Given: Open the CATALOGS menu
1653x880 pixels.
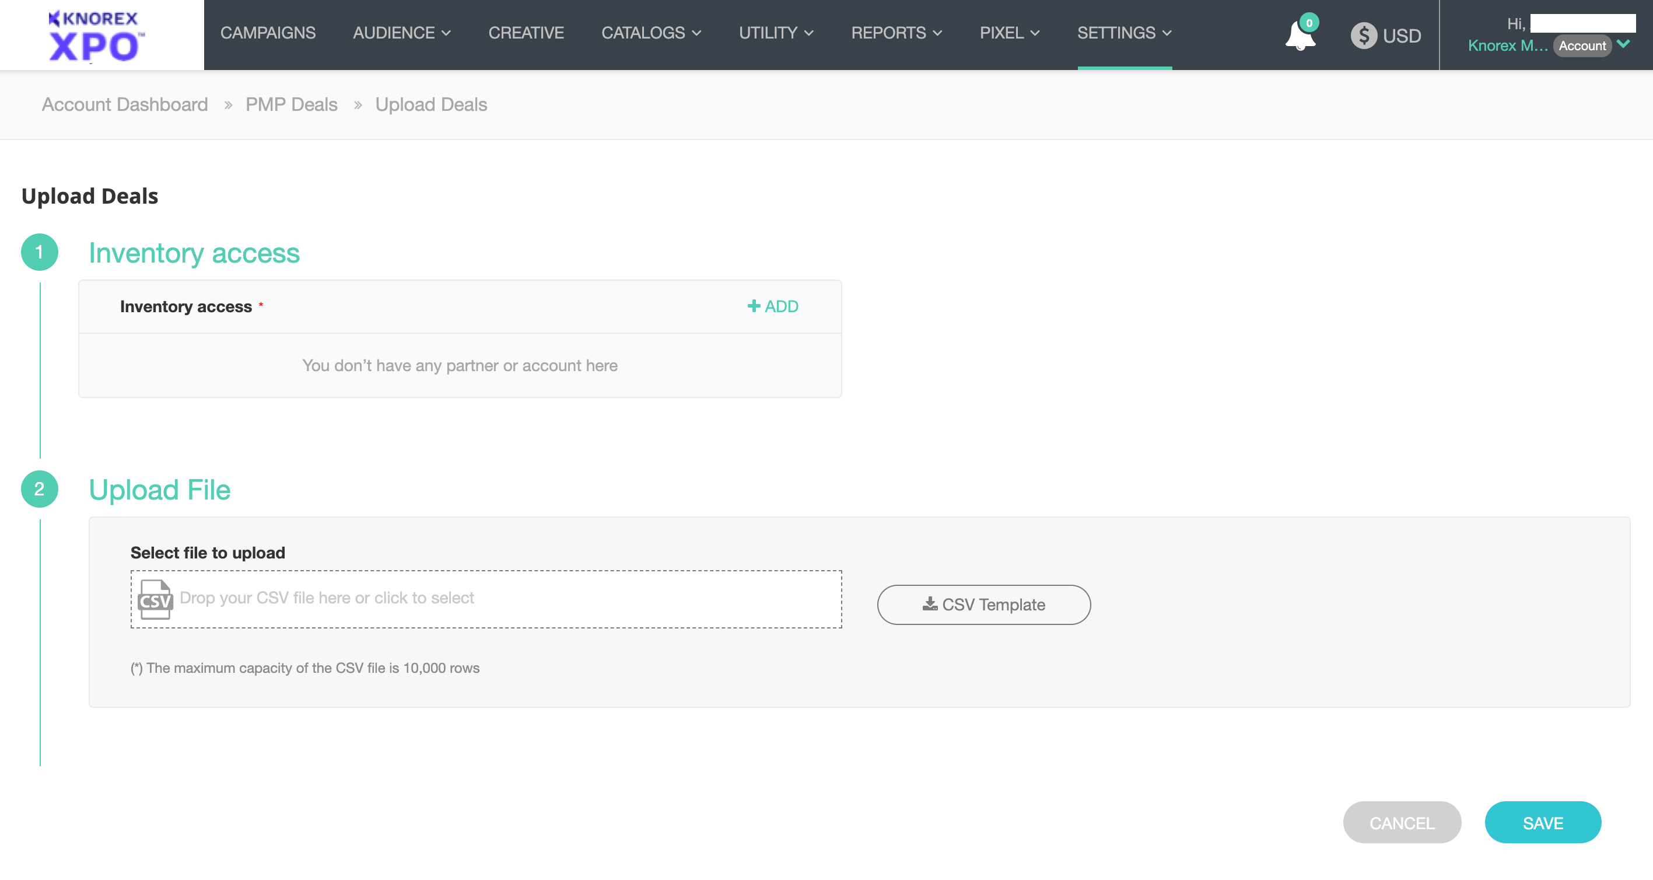Looking at the screenshot, I should 651,33.
